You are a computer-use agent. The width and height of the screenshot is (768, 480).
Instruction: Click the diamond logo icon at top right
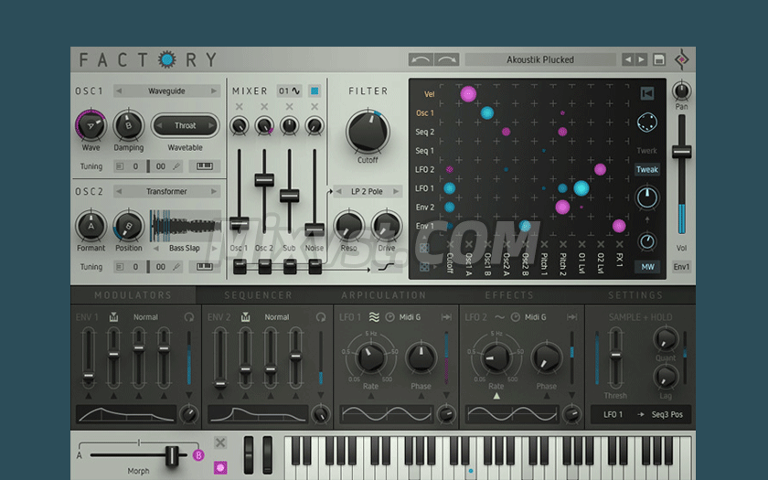pyautogui.click(x=682, y=60)
